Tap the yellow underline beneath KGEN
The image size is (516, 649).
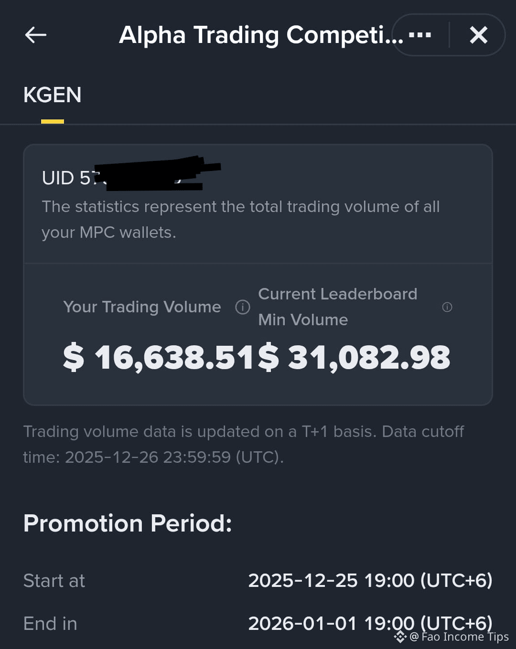53,122
